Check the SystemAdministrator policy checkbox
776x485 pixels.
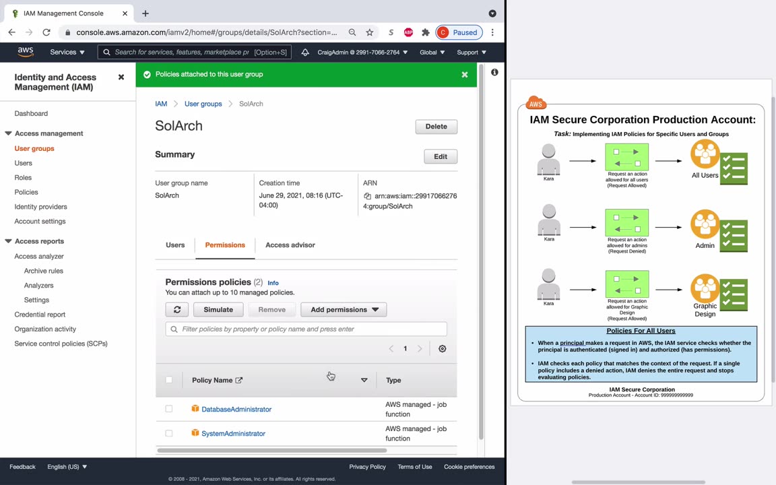pos(169,433)
